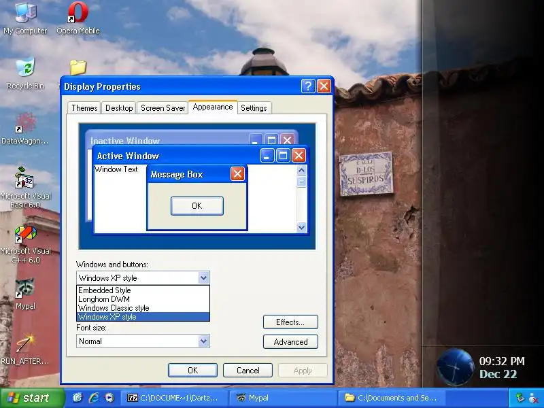Select the DataWagon desktop shortcut
Image resolution: width=544 pixels, height=408 pixels.
coord(25,129)
